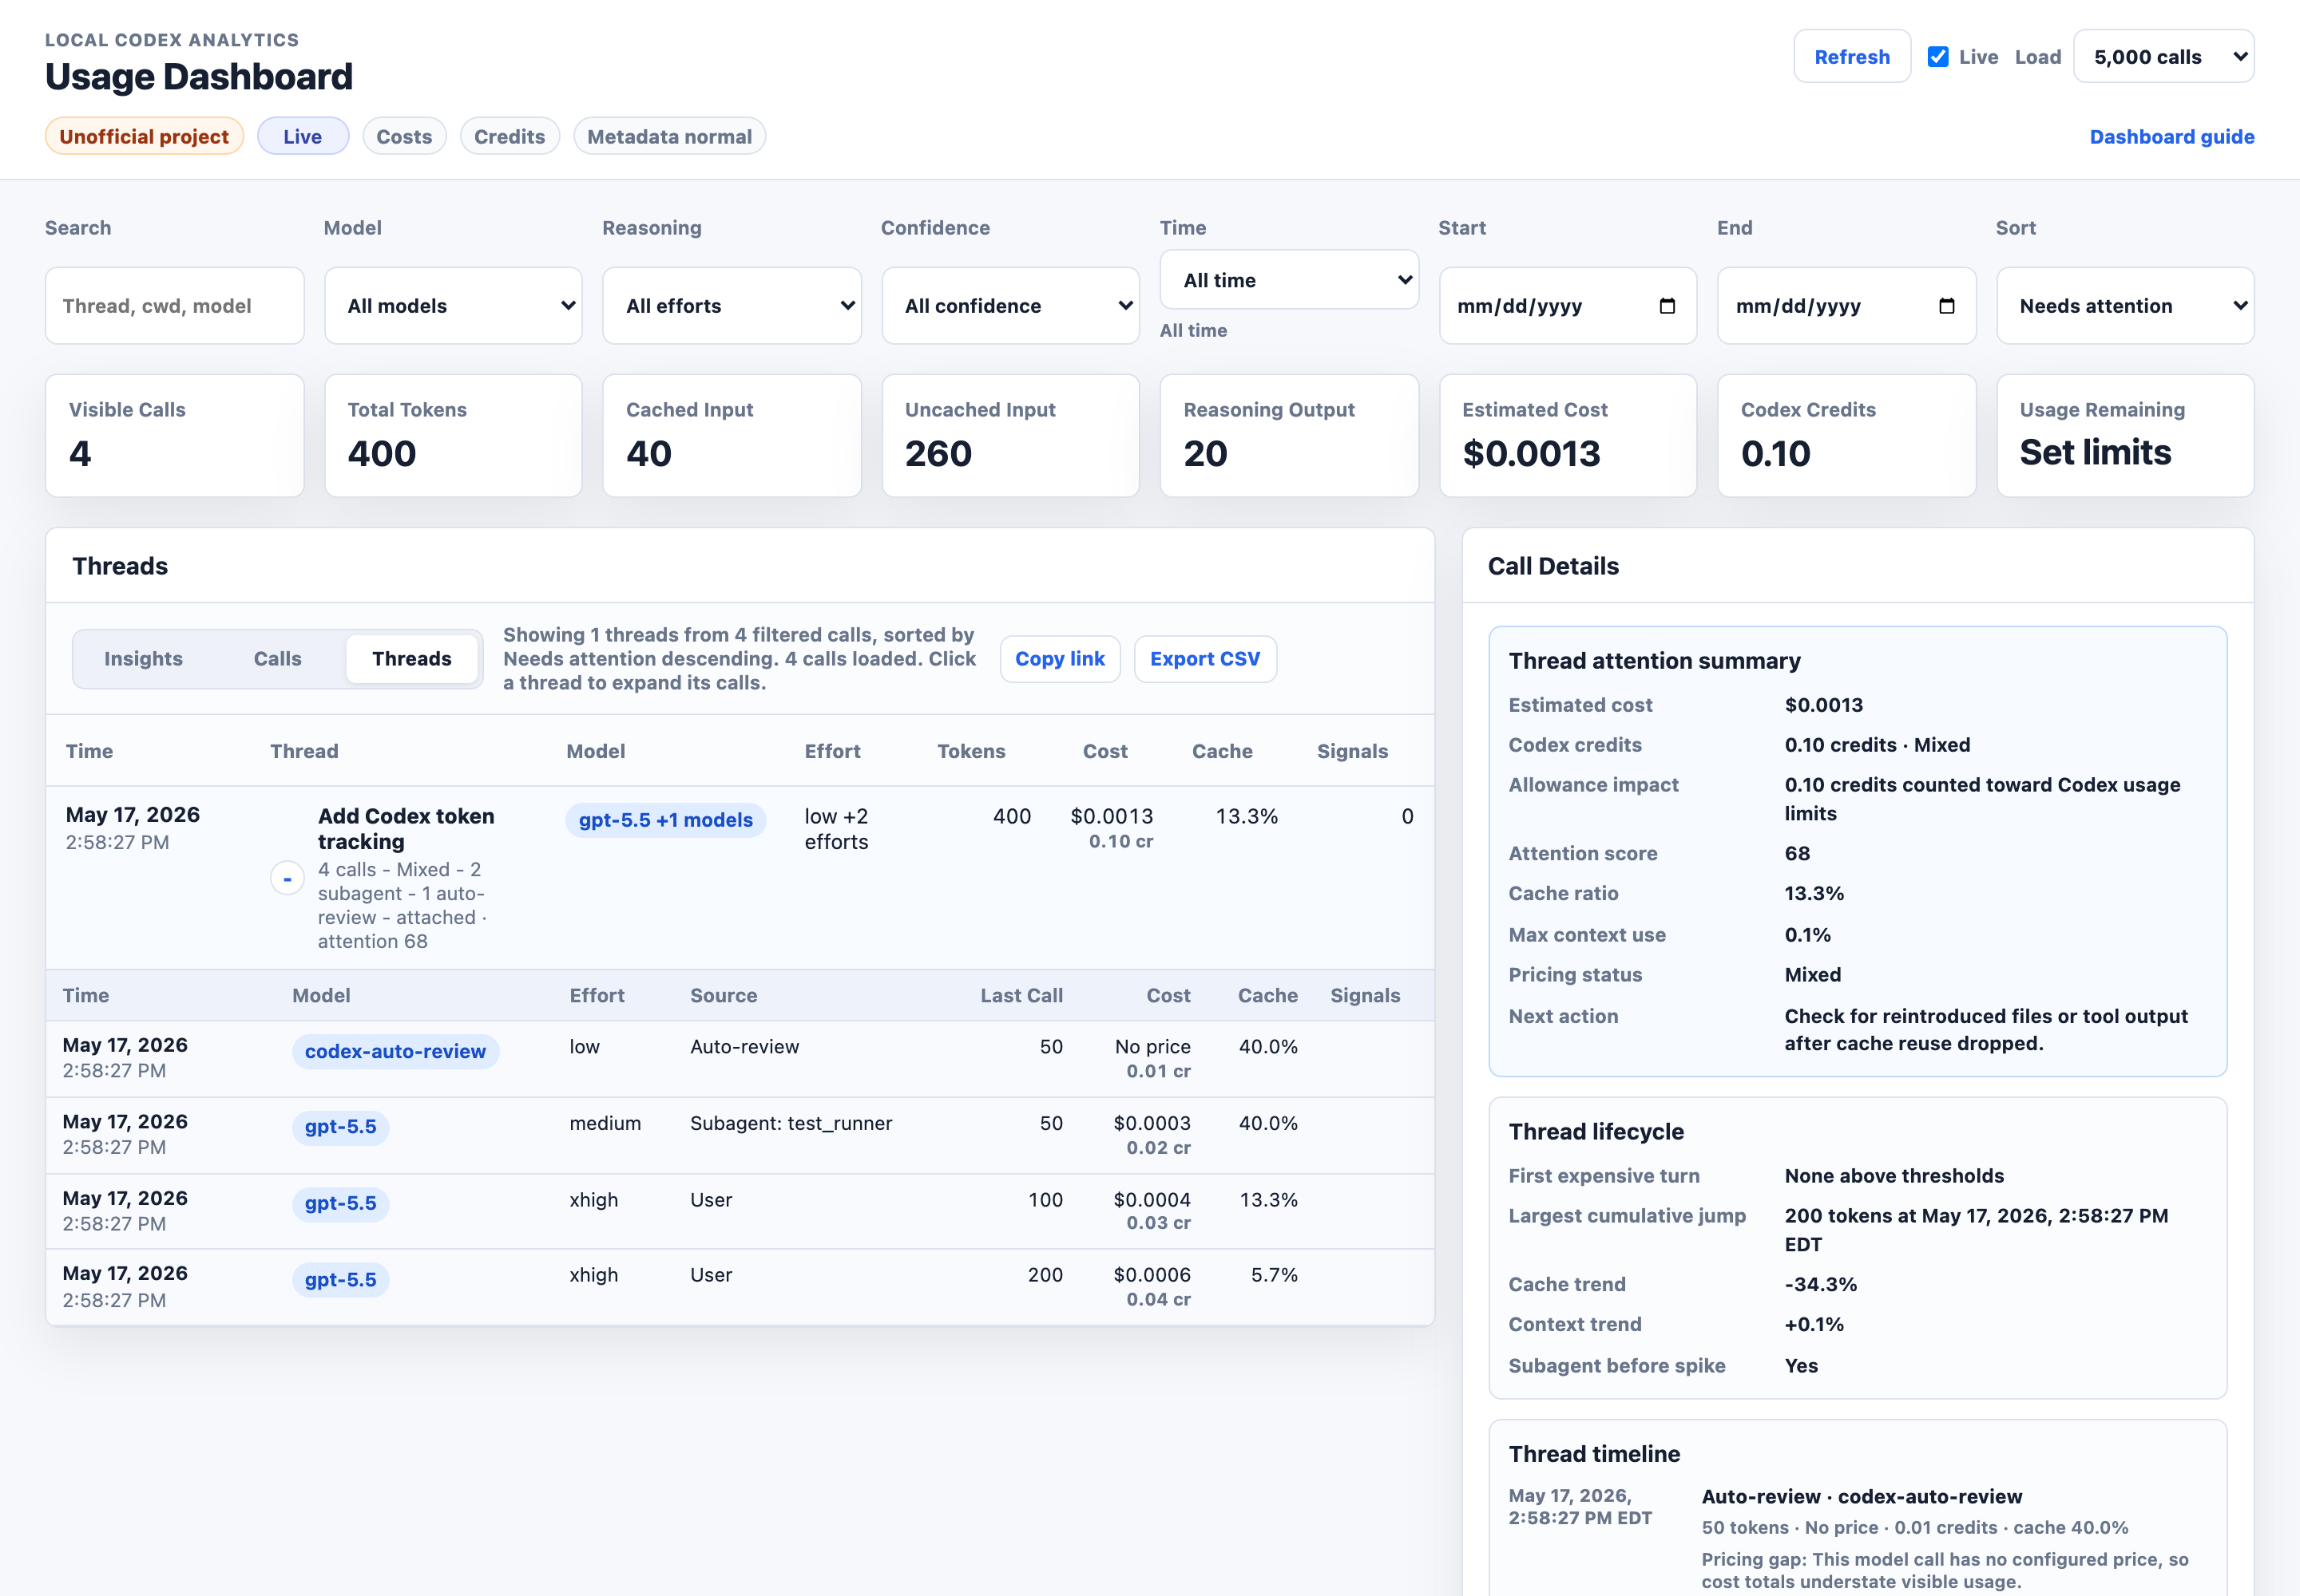The image size is (2300, 1596).
Task: Click the Metadata normal pill
Action: [669, 137]
